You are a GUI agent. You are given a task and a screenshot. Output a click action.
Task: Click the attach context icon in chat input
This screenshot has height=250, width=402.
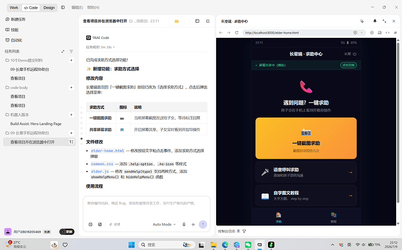click(x=90, y=224)
